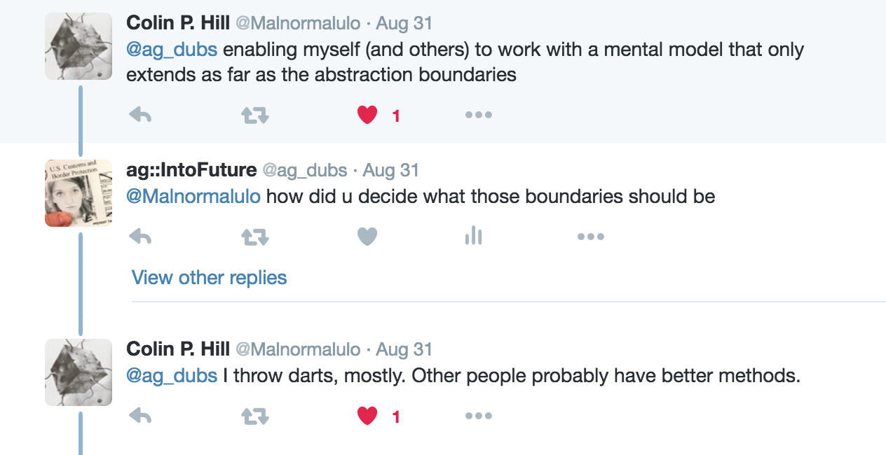The width and height of the screenshot is (886, 455).
Task: Retweet the throw darts tweet
Action: coord(255,416)
